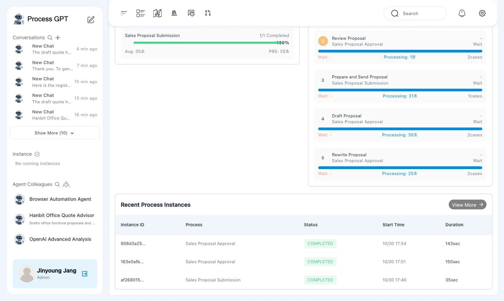Screen dimensions: 504x301
Task: Open the hamburger menu icon in top toolbar
Action: coord(124,13)
